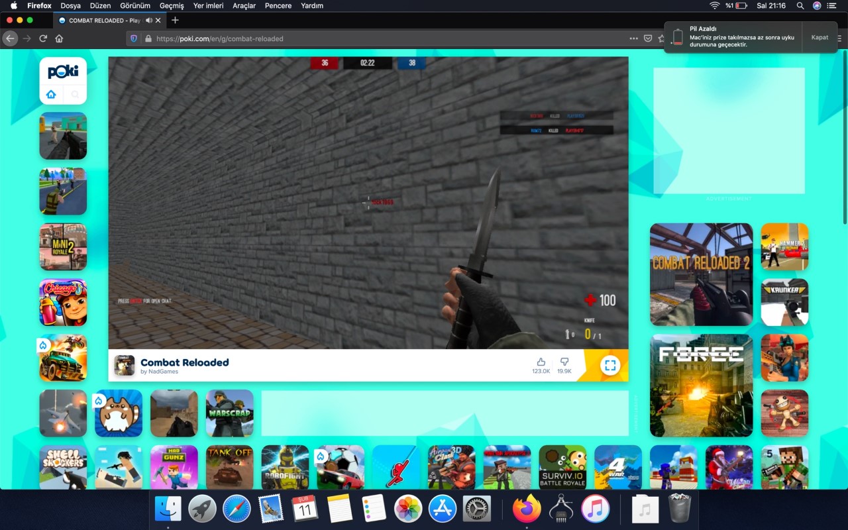Open Launchpad from the dock
The width and height of the screenshot is (848, 530).
(x=202, y=509)
